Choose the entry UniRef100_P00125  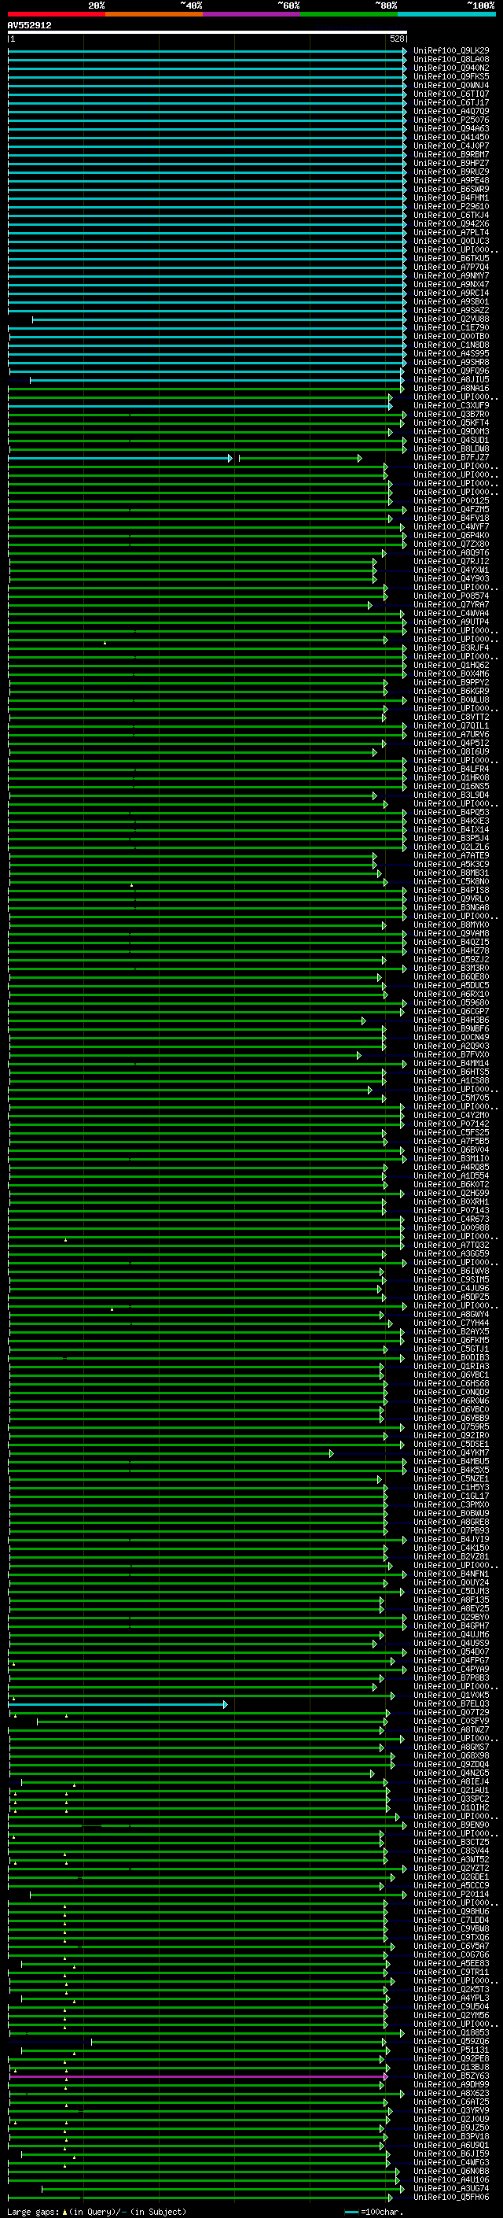tap(451, 500)
